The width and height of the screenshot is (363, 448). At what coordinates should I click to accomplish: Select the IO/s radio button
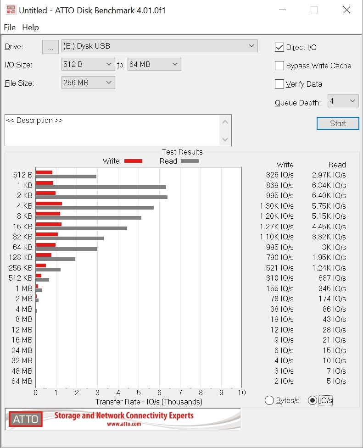[x=313, y=400]
